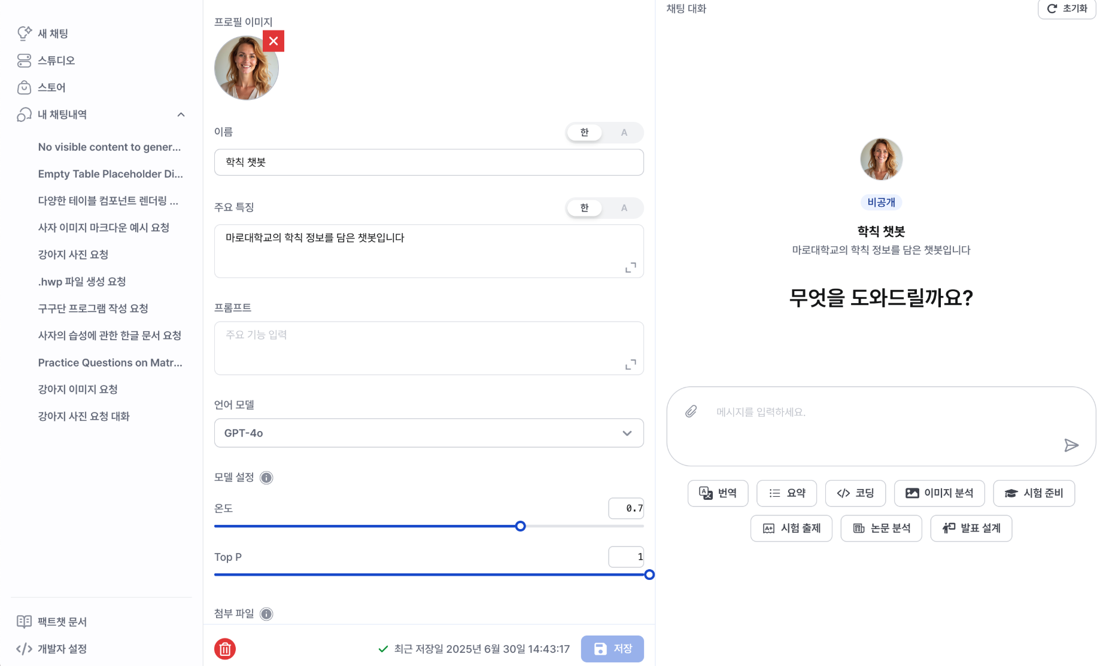
Task: Click the 이름 input field
Action: pyautogui.click(x=429, y=162)
